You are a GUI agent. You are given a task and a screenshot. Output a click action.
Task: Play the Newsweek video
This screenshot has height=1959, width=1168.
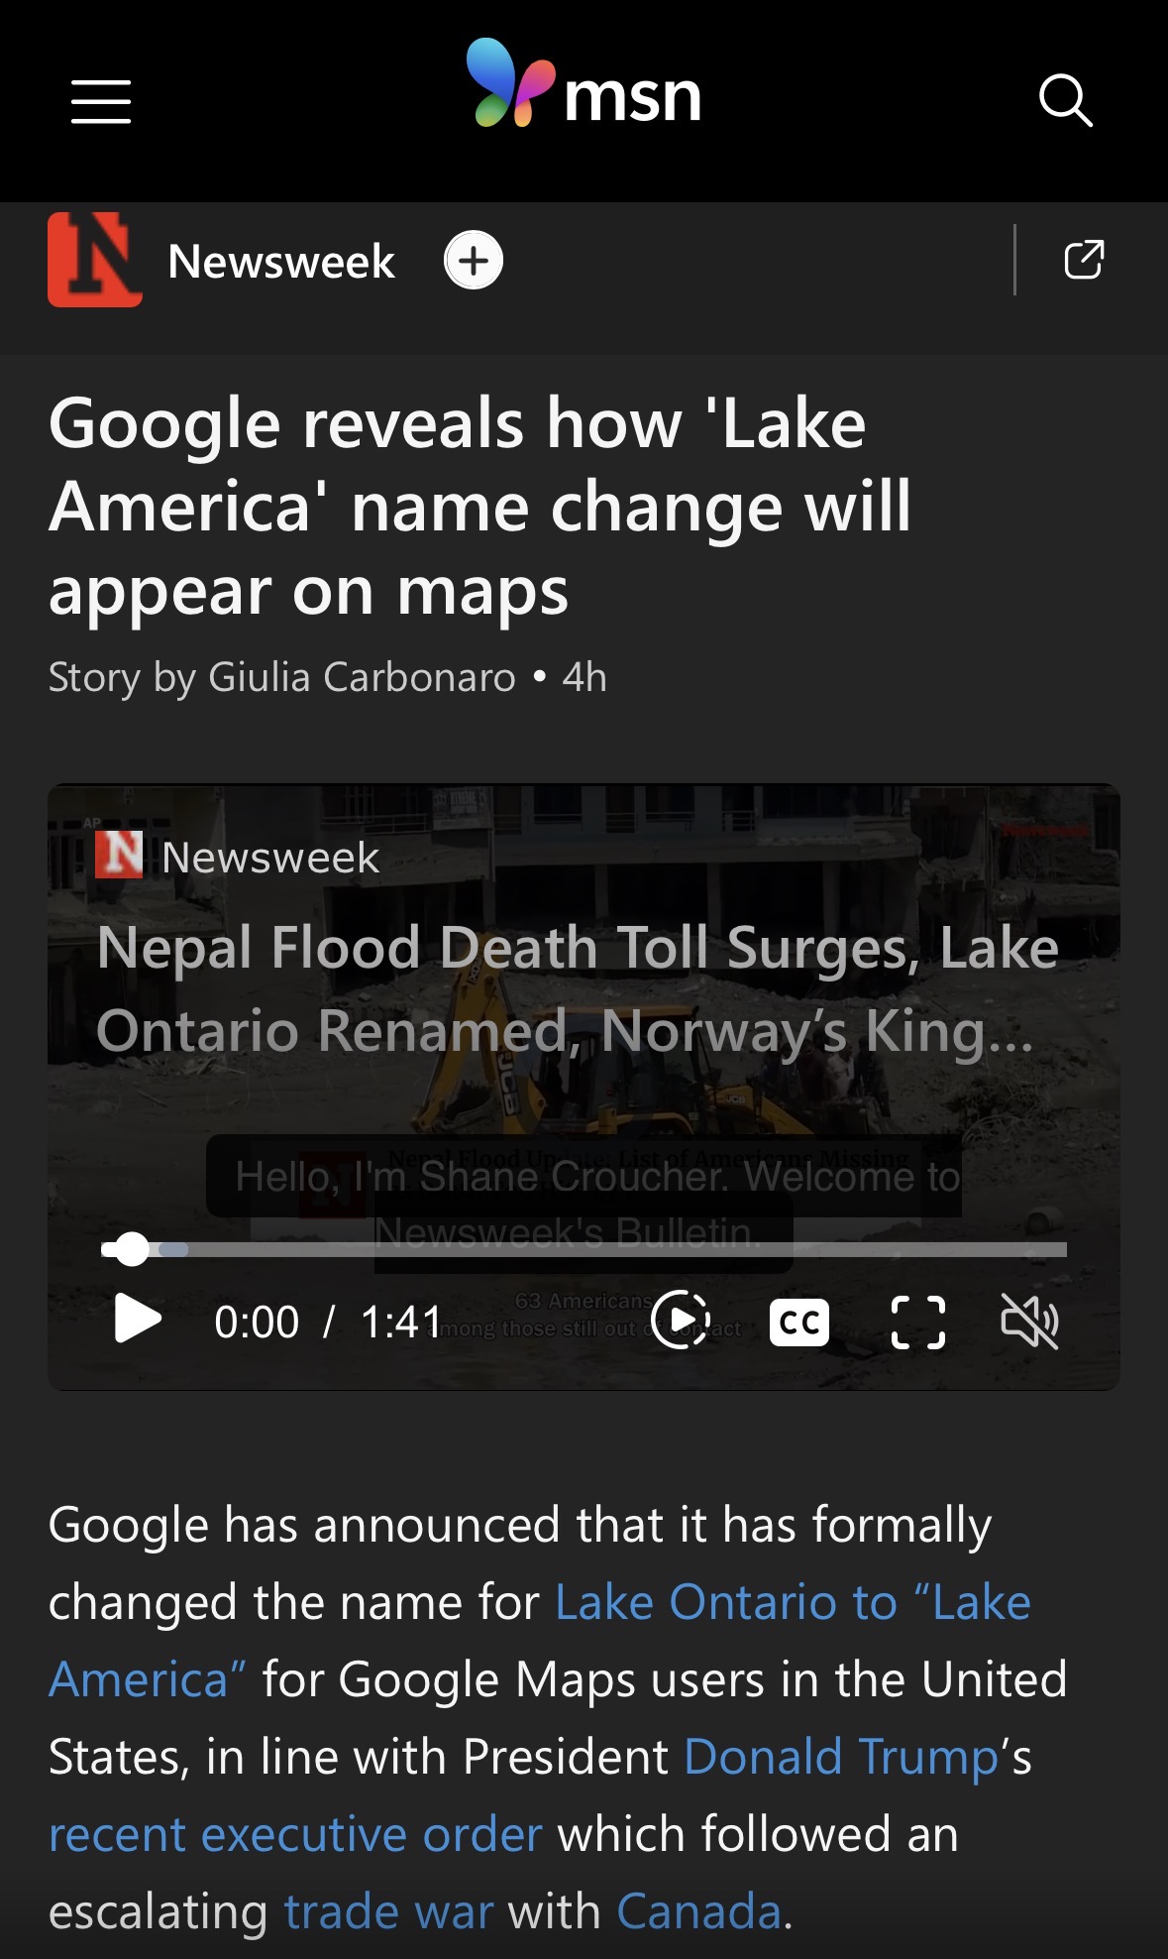click(138, 1320)
